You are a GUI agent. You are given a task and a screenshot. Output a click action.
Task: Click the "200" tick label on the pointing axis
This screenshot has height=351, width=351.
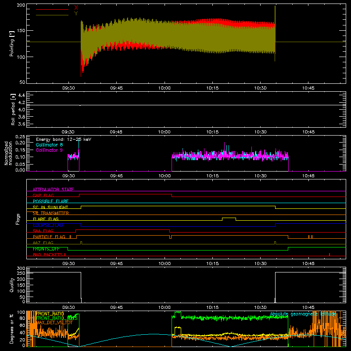tap(21, 5)
